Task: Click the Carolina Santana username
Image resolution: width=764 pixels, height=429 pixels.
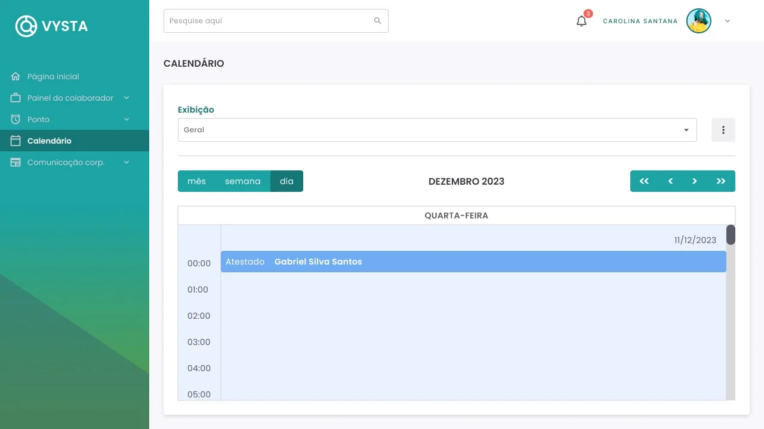Action: pos(640,21)
